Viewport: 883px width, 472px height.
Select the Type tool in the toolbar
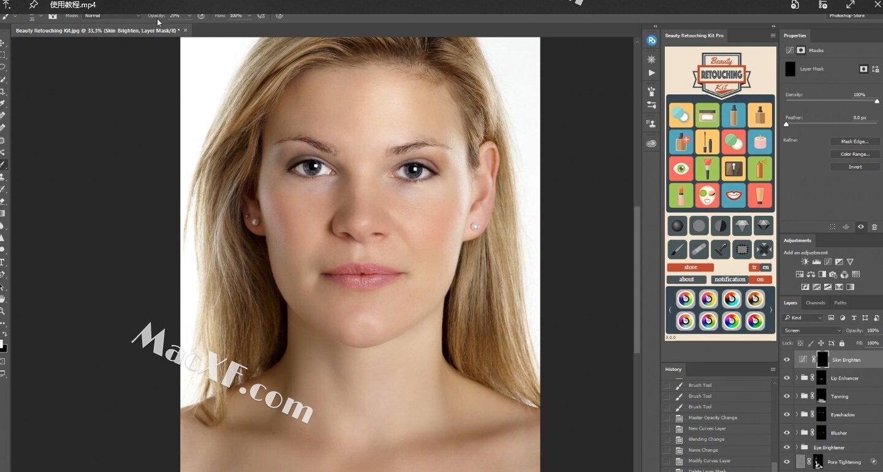point(3,262)
